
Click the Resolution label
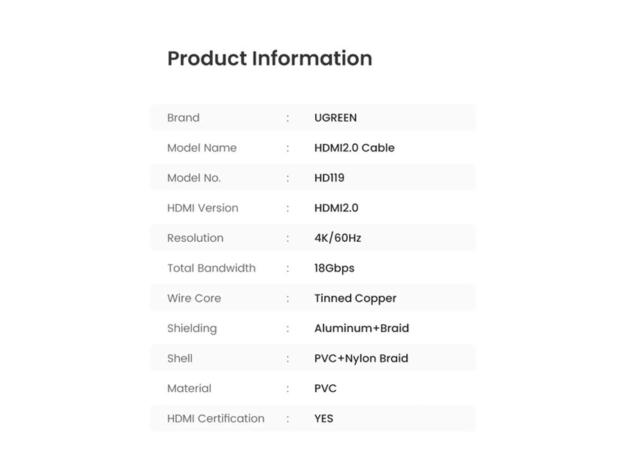pyautogui.click(x=195, y=238)
